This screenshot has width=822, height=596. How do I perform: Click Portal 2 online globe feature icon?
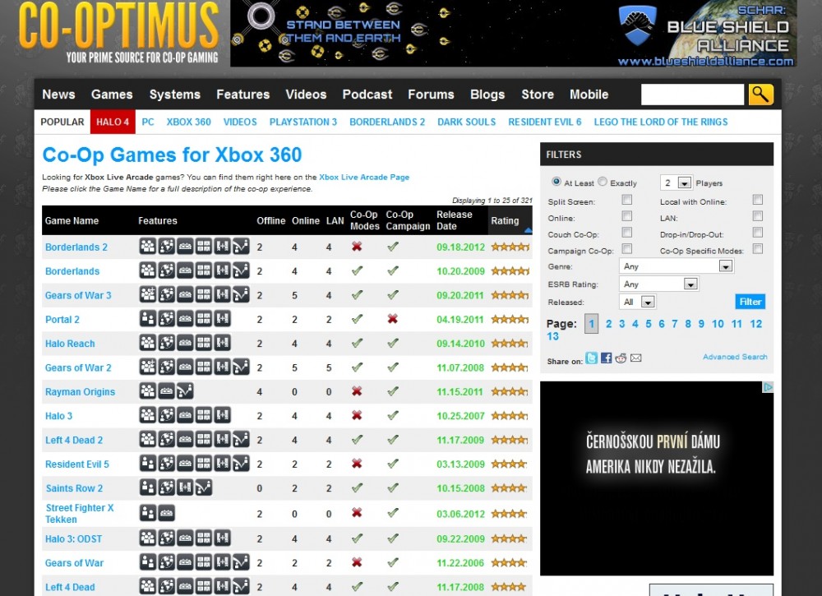167,320
